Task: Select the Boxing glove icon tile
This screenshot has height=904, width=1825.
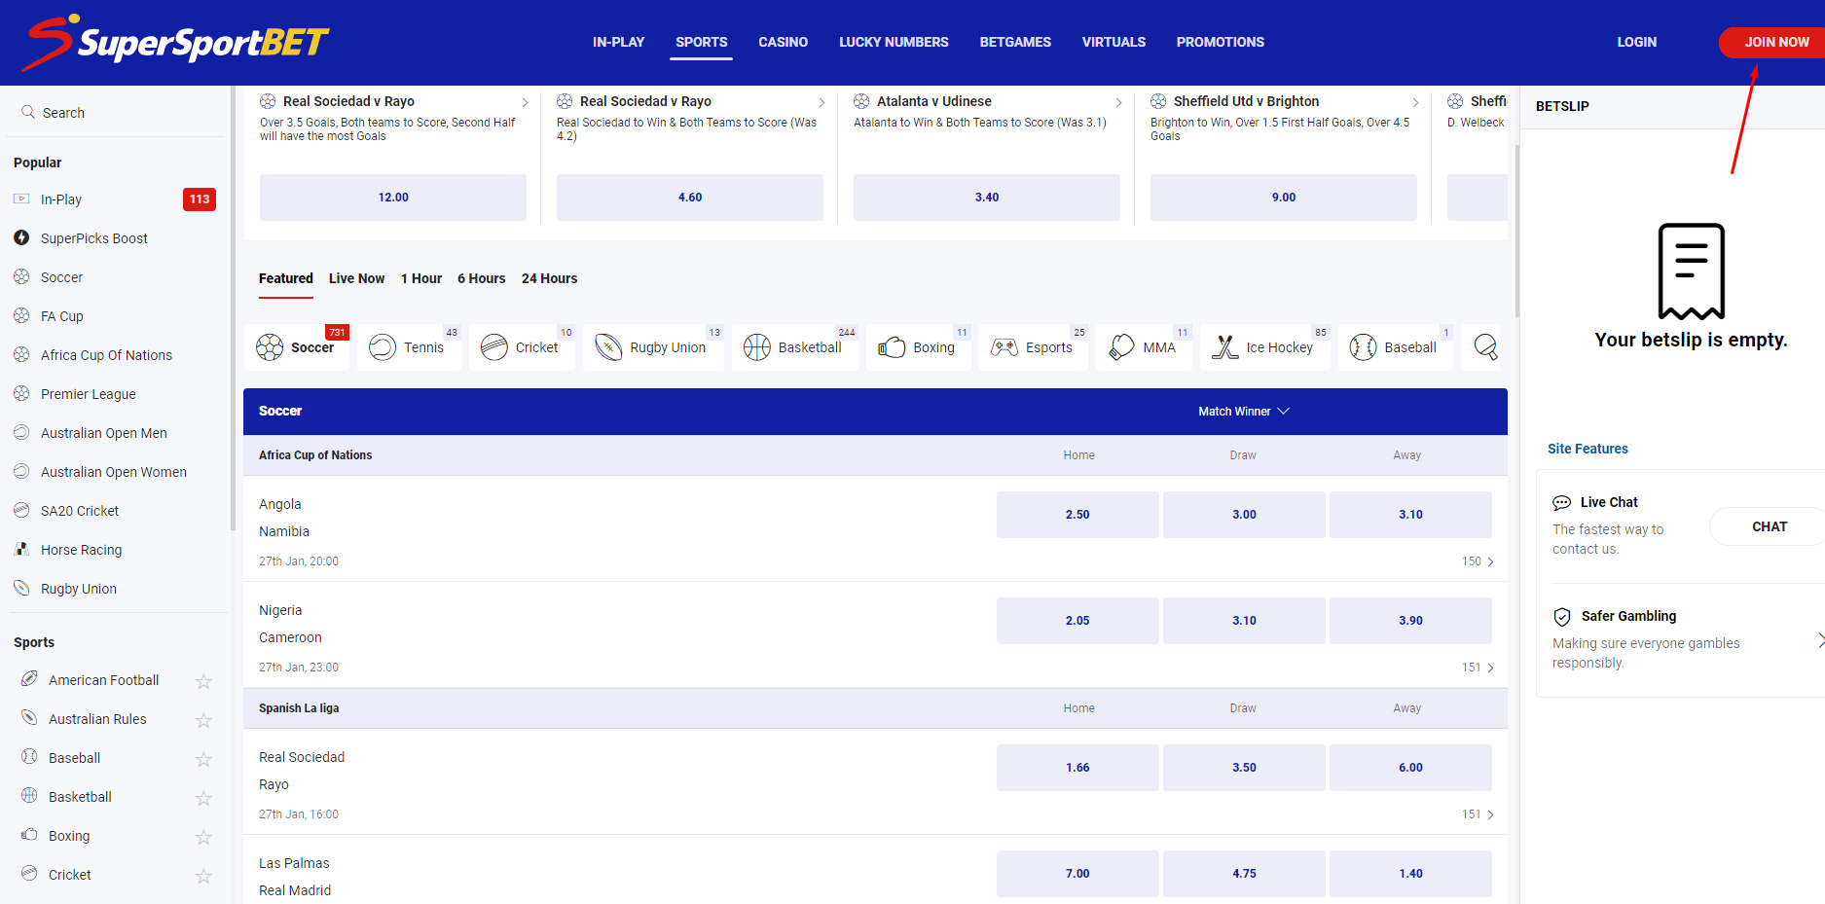Action: [918, 347]
